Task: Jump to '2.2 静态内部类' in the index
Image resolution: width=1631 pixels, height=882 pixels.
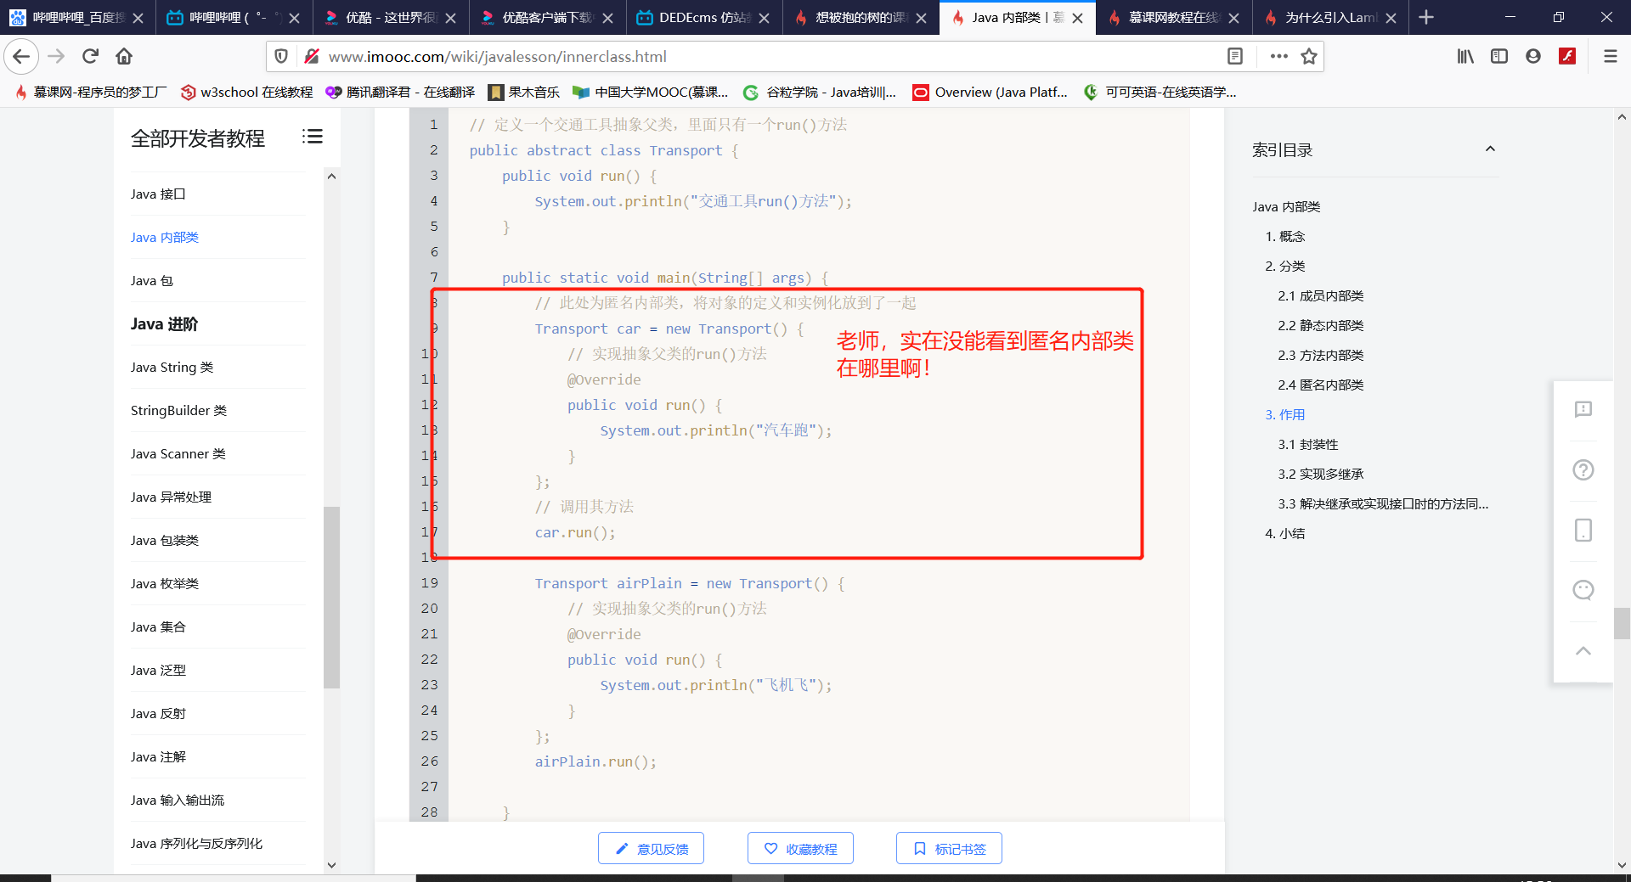Action: click(x=1320, y=325)
